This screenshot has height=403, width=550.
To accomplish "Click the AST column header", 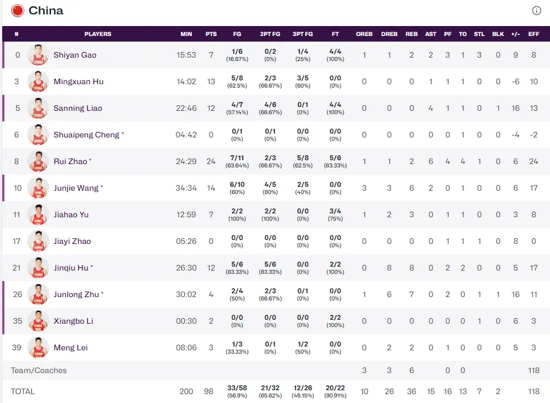I will pos(431,34).
